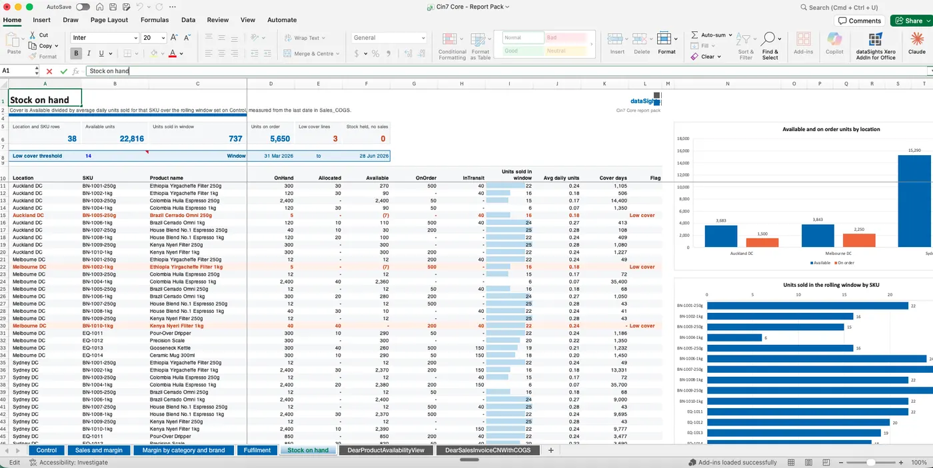Click the fx insert function icon
The image size is (933, 468).
pos(76,71)
